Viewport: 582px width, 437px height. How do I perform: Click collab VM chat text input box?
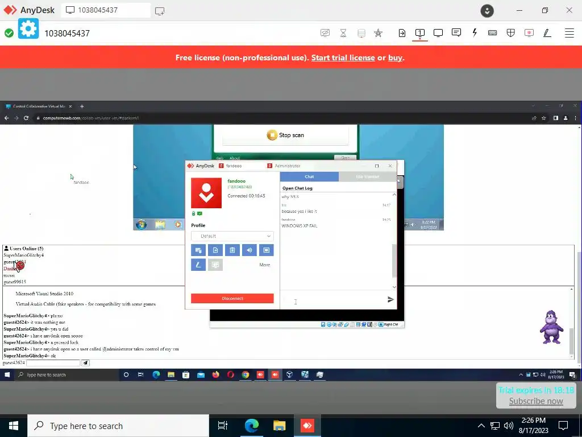[x=53, y=362]
